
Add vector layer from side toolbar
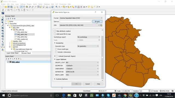[x=3, y=17]
